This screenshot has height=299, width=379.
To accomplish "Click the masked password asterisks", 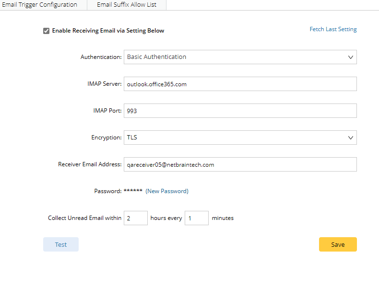I will tap(133, 191).
